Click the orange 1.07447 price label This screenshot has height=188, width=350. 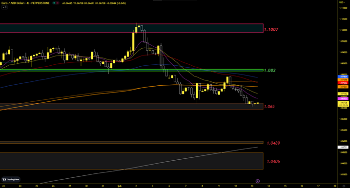[343, 87]
